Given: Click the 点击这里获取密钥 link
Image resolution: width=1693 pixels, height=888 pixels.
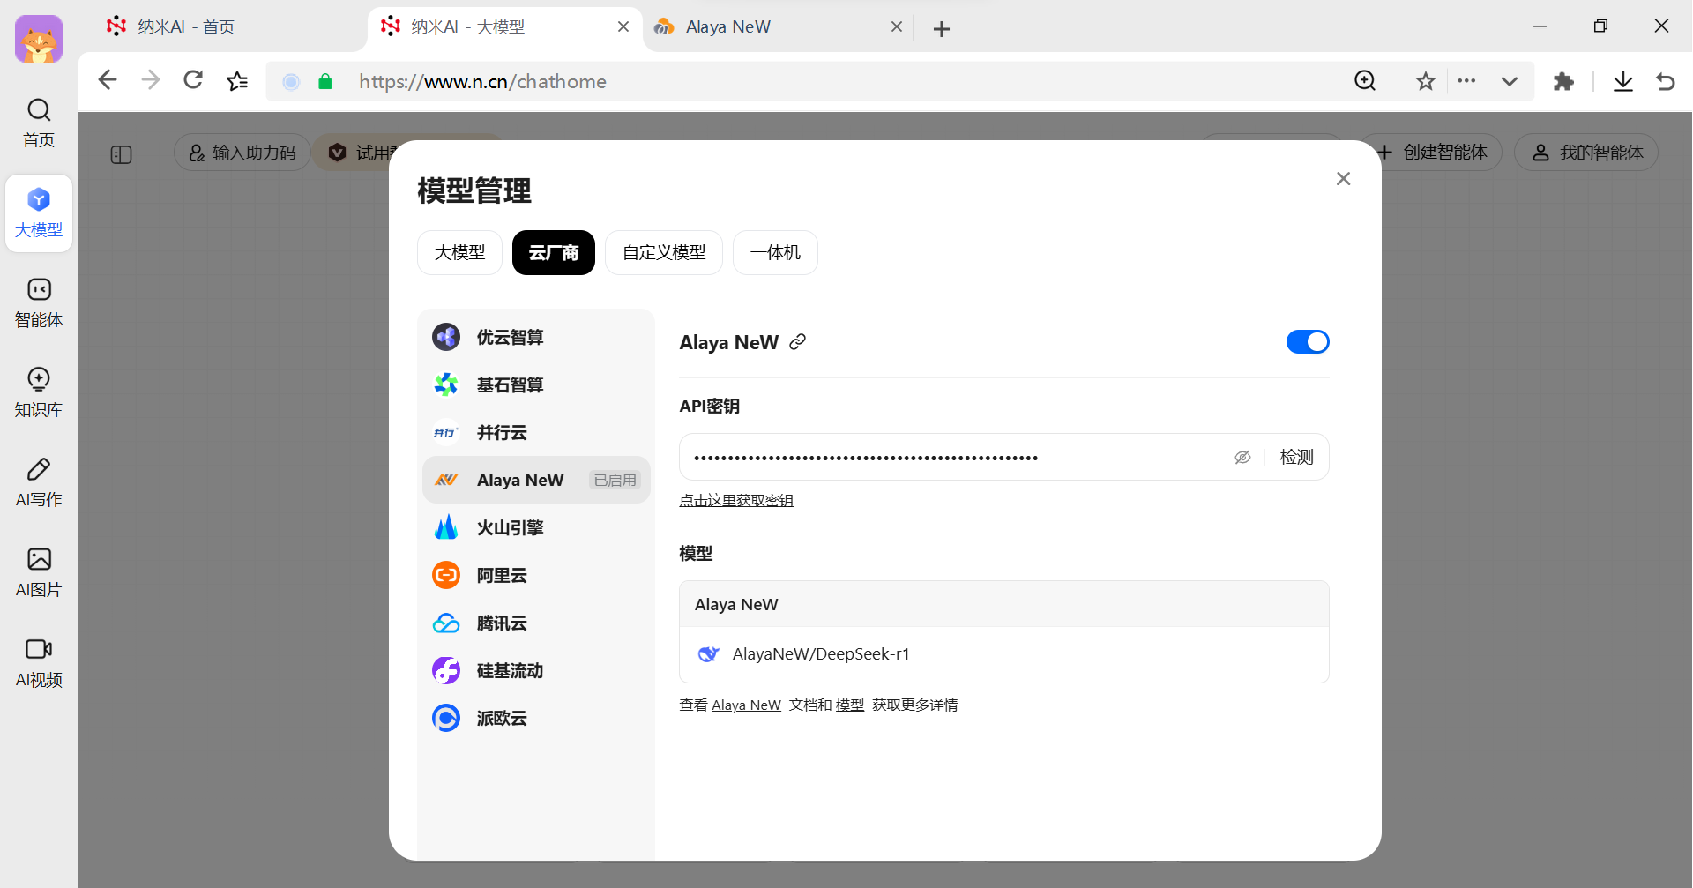Looking at the screenshot, I should tap(736, 501).
